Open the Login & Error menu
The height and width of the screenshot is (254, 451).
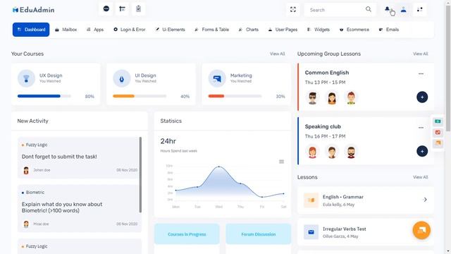130,30
